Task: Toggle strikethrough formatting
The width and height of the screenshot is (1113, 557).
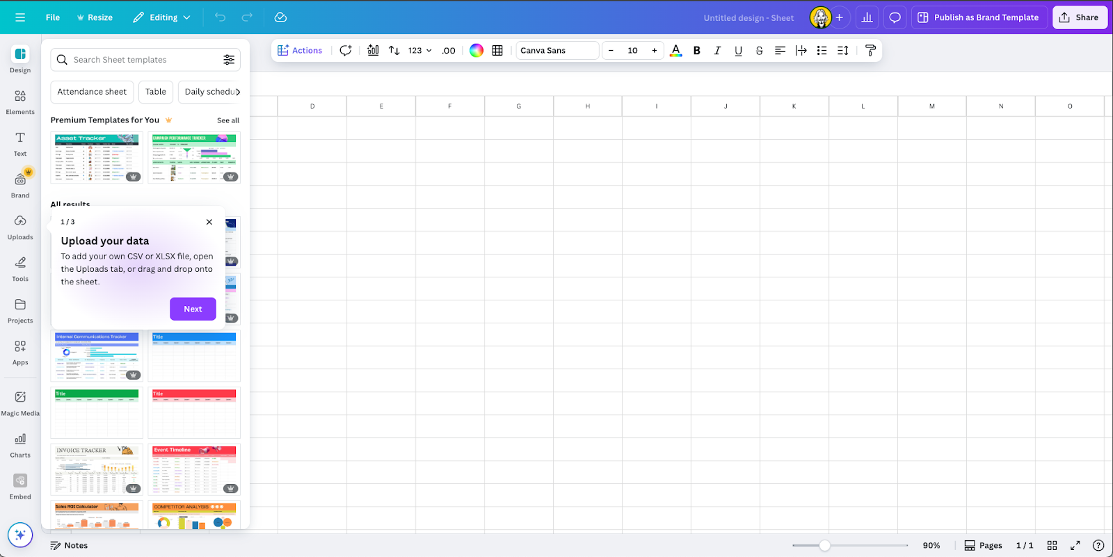Action: [x=759, y=51]
